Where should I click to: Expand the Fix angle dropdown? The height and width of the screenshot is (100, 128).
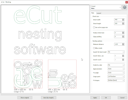116,73
